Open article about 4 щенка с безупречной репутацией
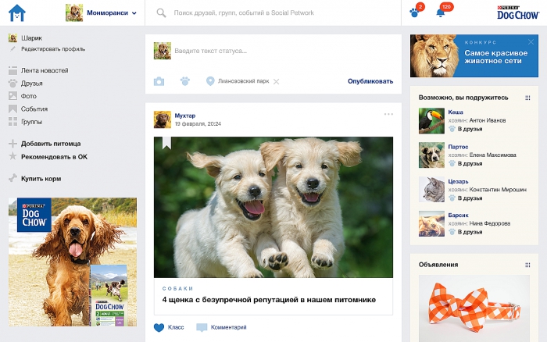Image resolution: width=547 pixels, height=342 pixels. [269, 300]
